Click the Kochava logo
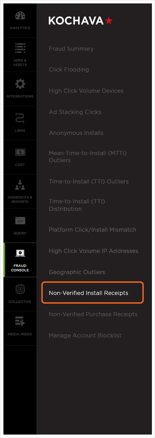 pos(81,21)
